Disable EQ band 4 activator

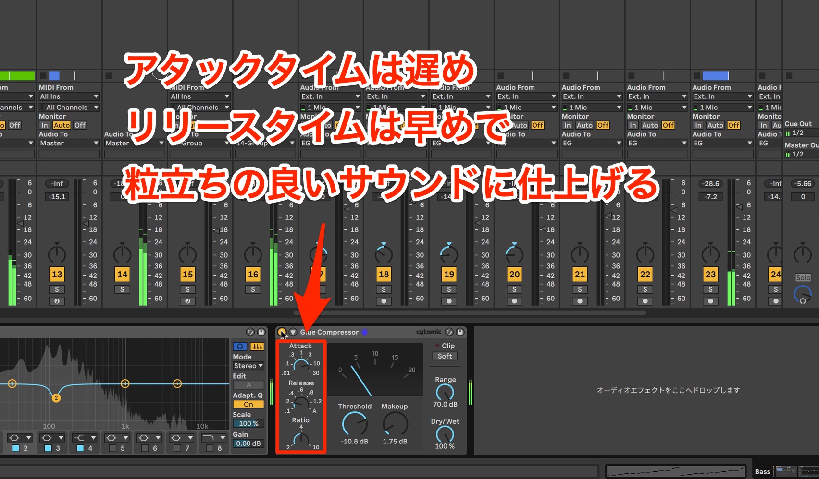click(80, 448)
